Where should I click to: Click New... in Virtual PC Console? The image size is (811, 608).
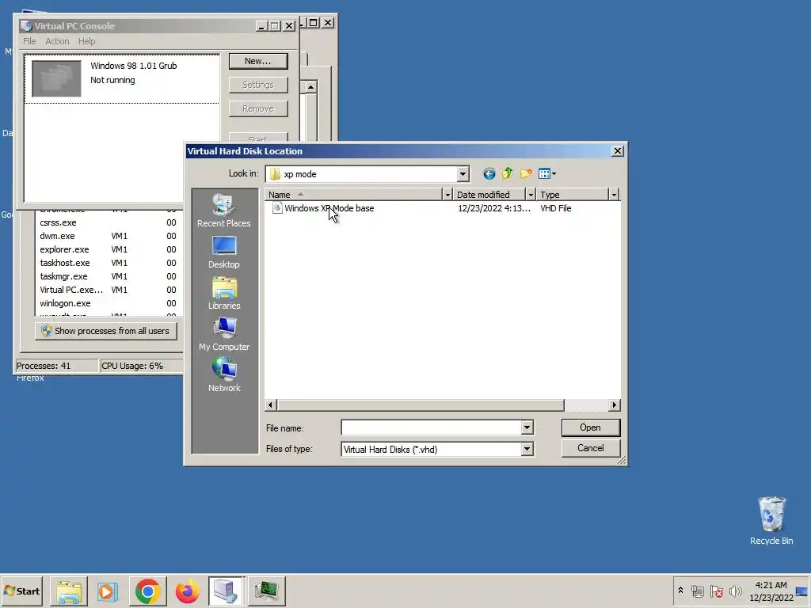tap(257, 61)
